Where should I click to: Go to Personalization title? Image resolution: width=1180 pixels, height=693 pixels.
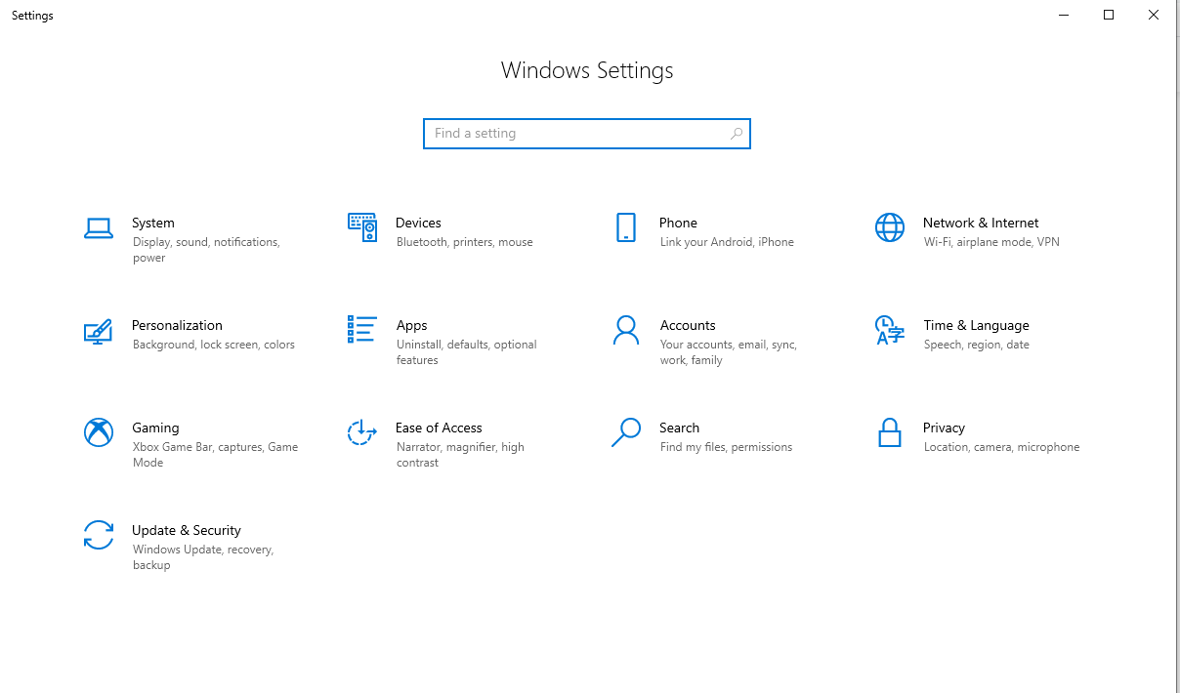pos(177,325)
